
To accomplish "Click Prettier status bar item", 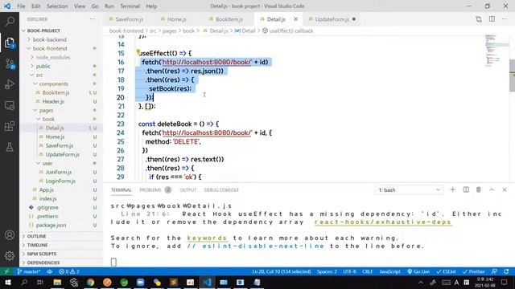I will click(x=474, y=271).
